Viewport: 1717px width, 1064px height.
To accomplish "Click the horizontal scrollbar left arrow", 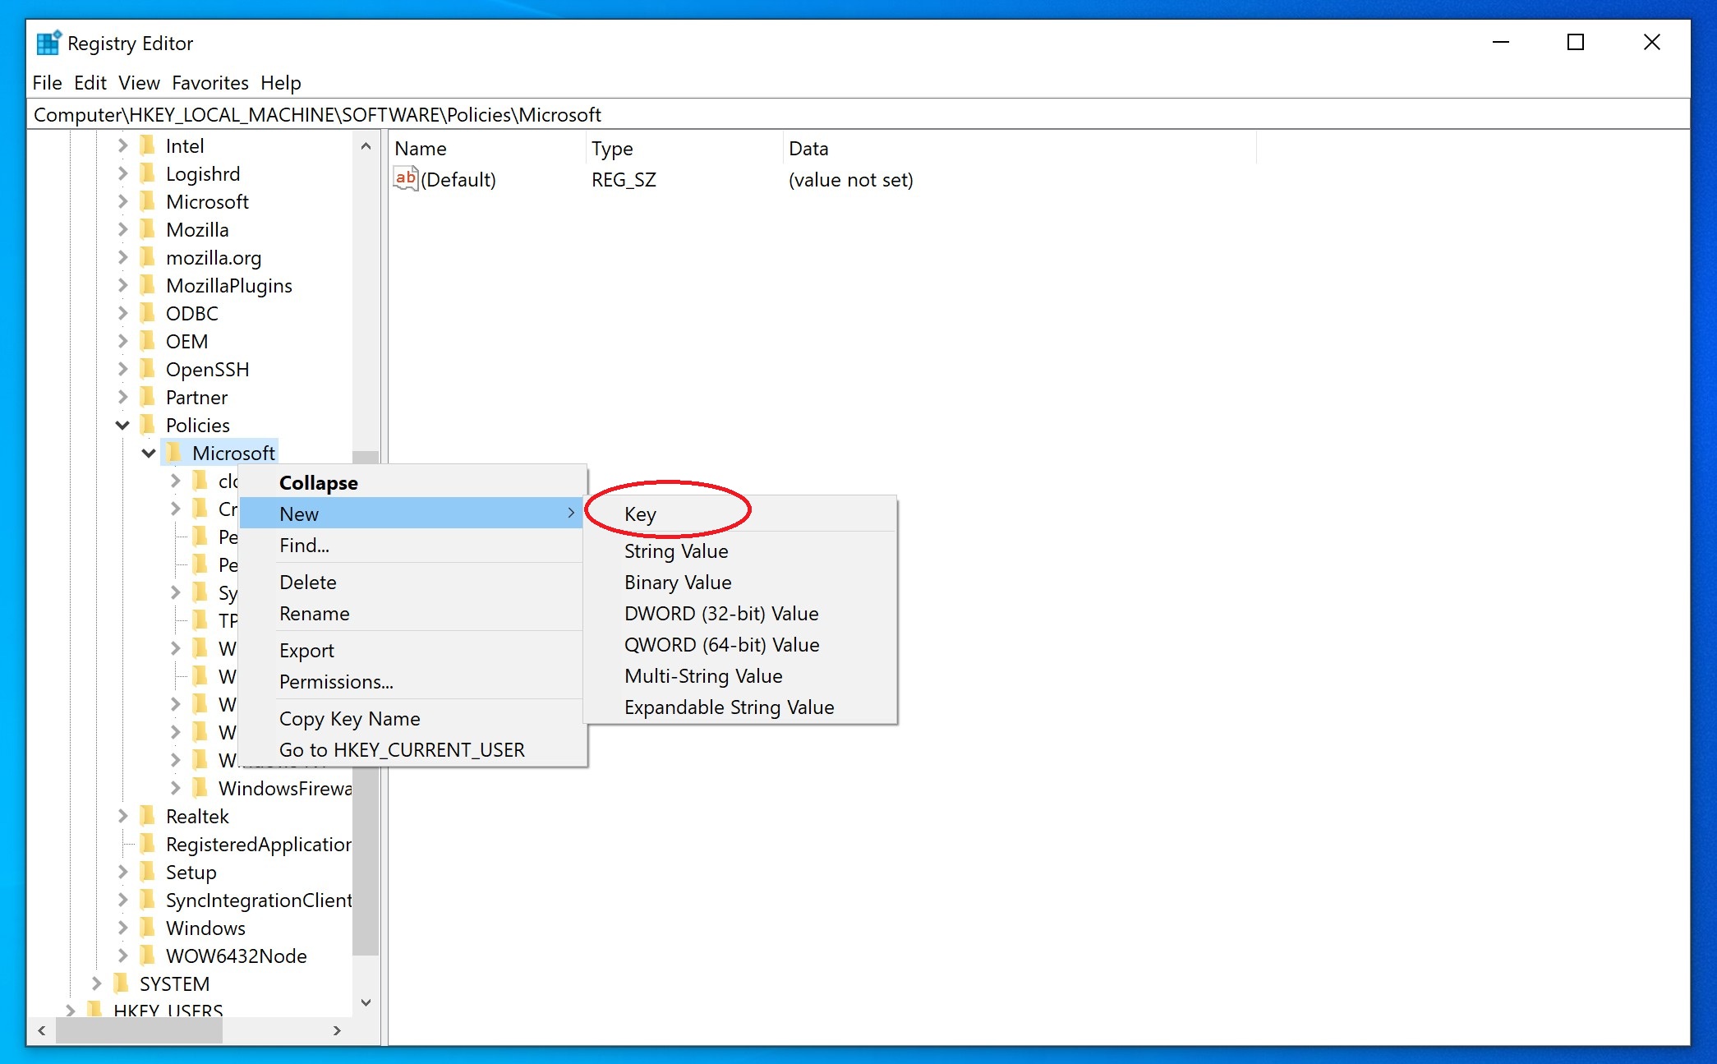I will (x=42, y=1030).
